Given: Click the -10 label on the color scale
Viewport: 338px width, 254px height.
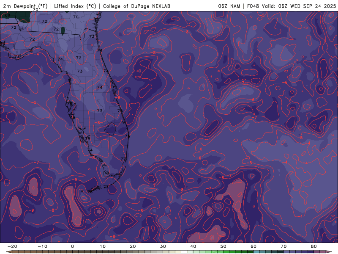Looking at the screenshot, I should pyautogui.click(x=42, y=246).
